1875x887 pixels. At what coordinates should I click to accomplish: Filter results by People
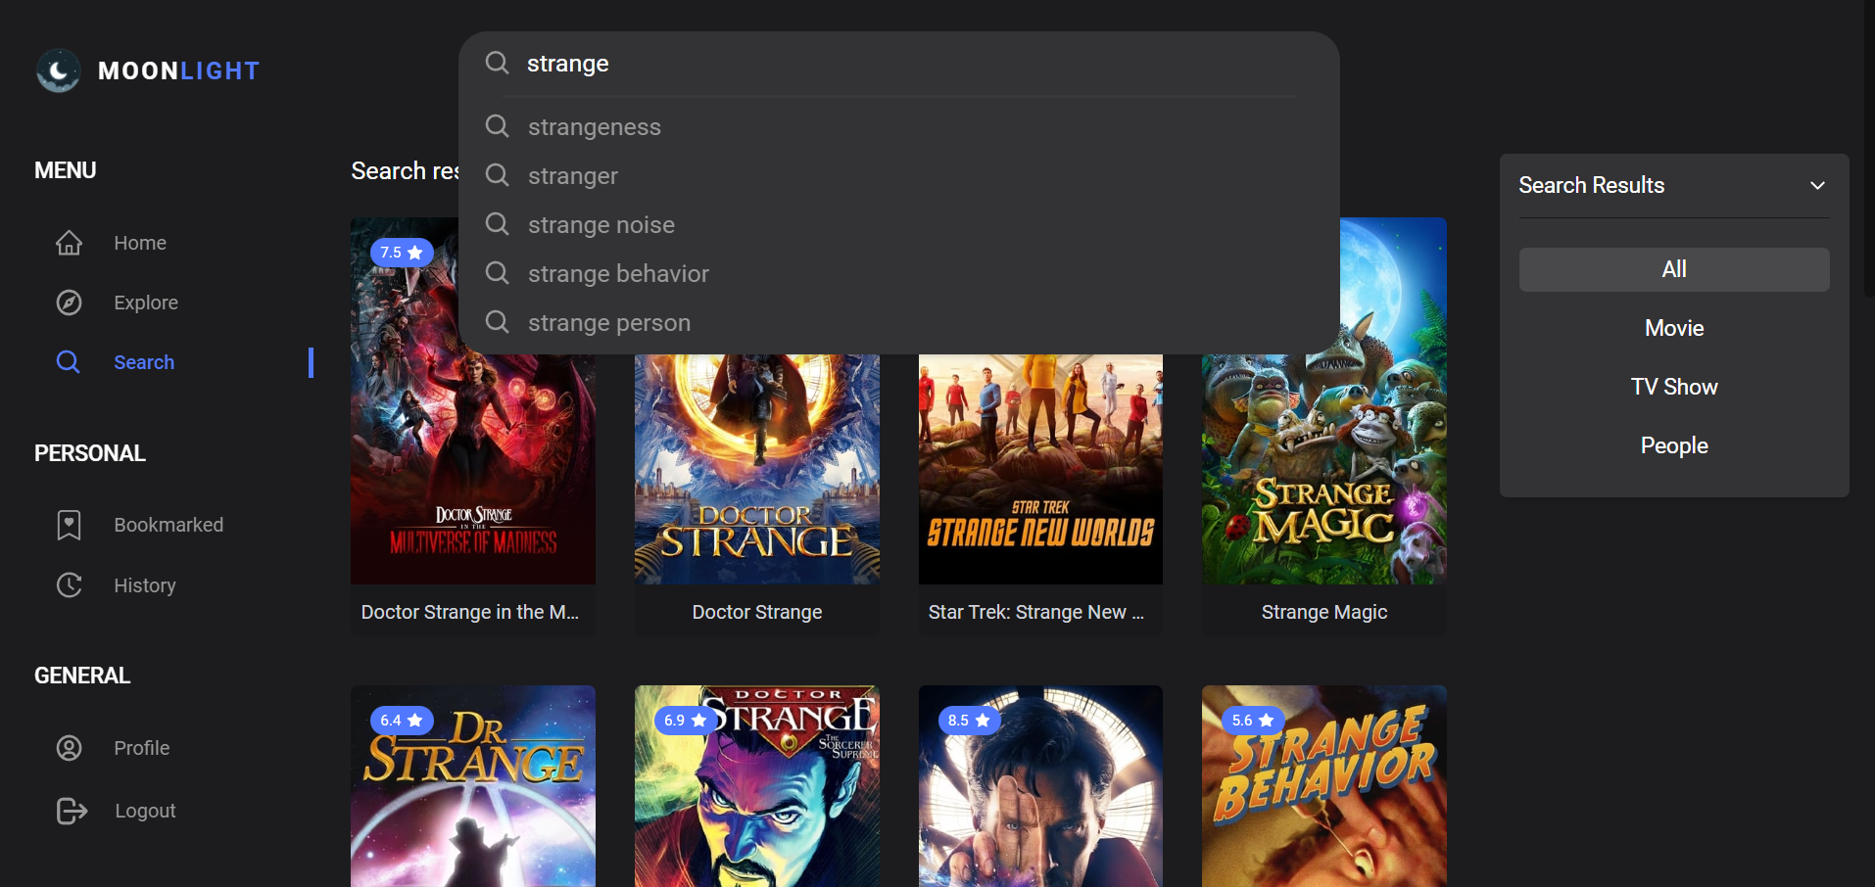pos(1674,445)
